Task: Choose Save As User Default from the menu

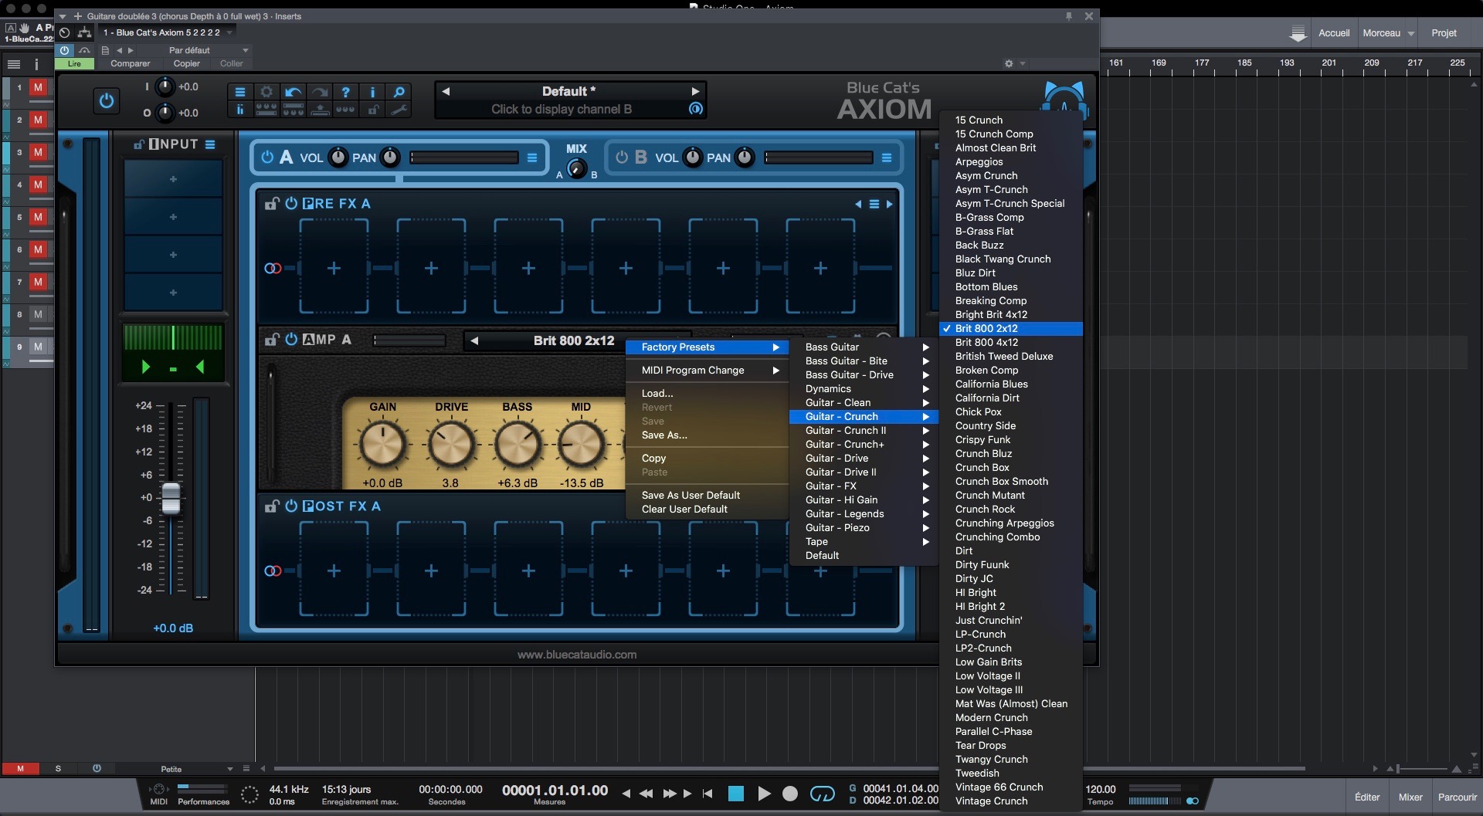Action: [690, 495]
